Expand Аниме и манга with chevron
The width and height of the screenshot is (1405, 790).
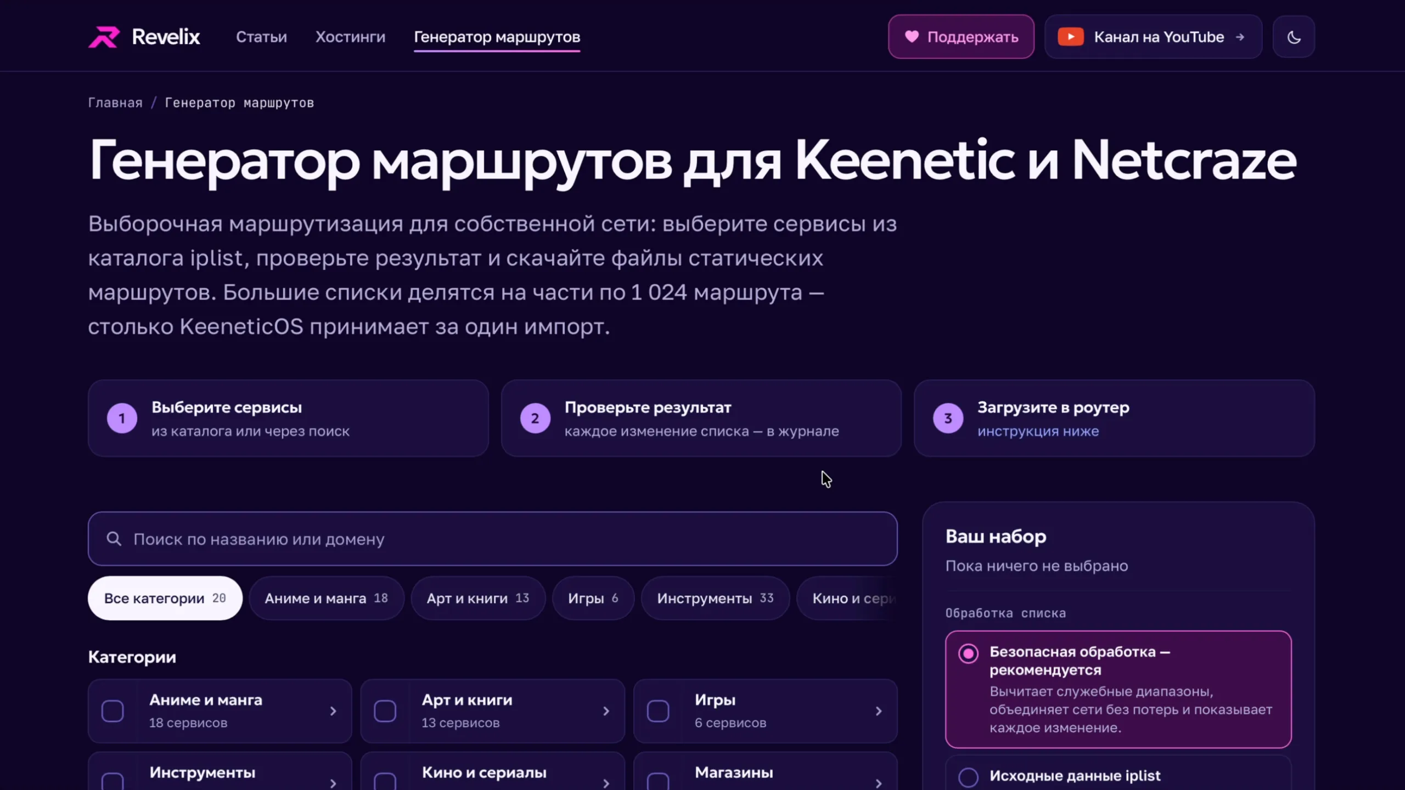tap(333, 711)
